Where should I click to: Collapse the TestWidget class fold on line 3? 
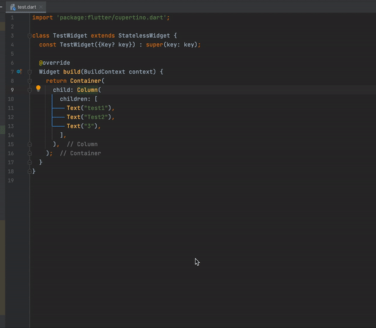point(29,36)
